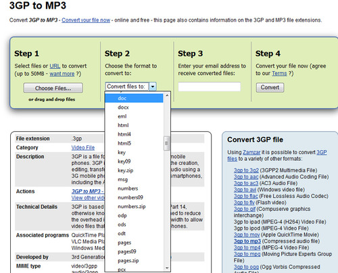Open the 'URL' link in Step 1
The height and width of the screenshot is (273, 338).
55,66
